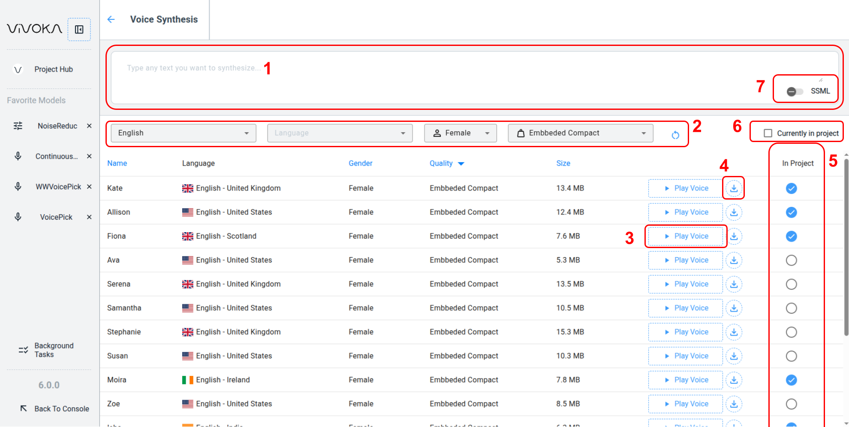
Task: Remove Allison voice from the project
Action: tap(791, 212)
